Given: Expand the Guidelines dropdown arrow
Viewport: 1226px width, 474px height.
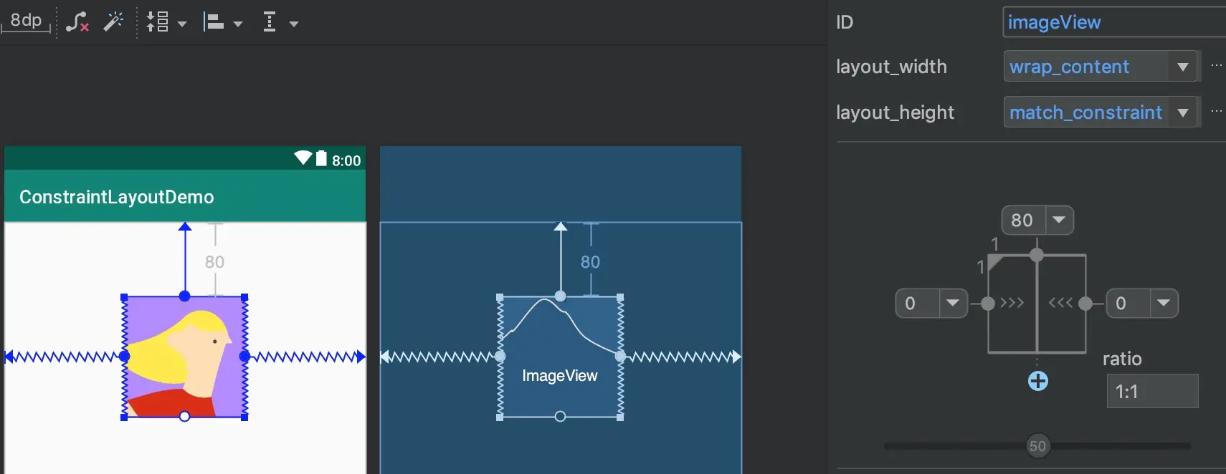Looking at the screenshot, I should [294, 24].
